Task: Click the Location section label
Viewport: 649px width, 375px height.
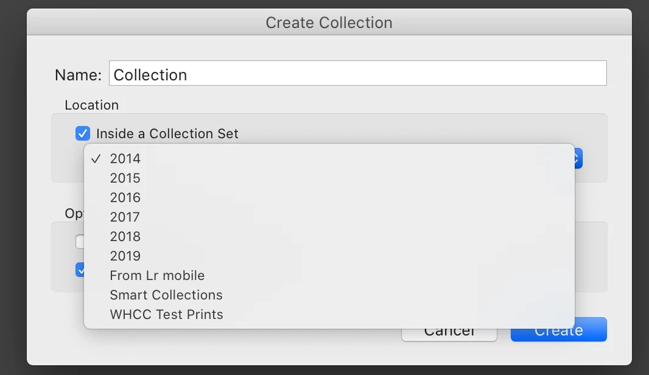Action: coord(91,105)
